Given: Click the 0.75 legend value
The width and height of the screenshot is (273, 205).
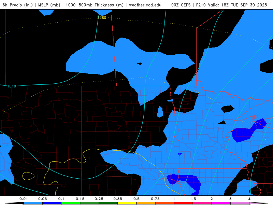Looking at the screenshot, I should (155, 199).
